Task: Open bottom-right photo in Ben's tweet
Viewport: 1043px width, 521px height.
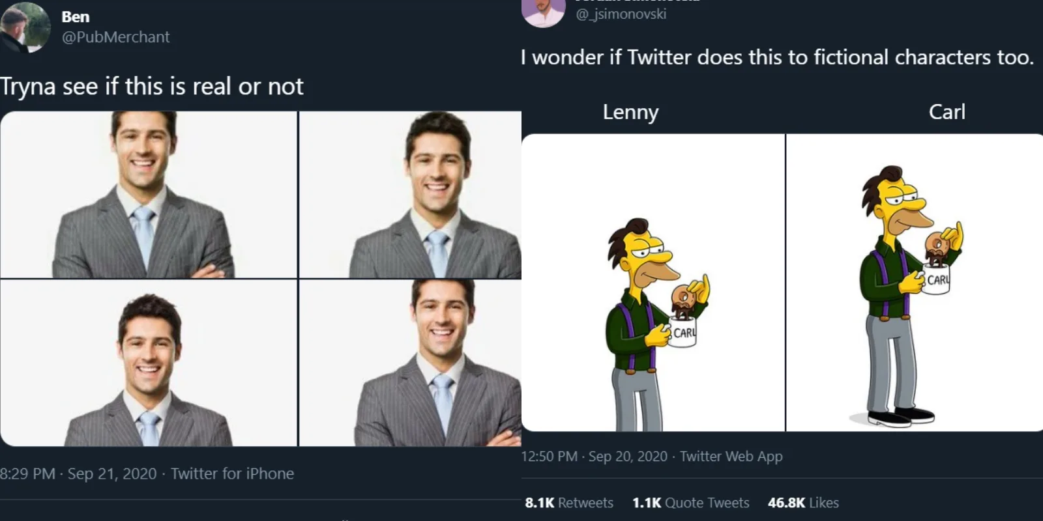Action: (410, 363)
